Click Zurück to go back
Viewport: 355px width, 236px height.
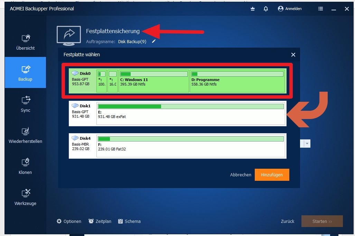tap(288, 221)
